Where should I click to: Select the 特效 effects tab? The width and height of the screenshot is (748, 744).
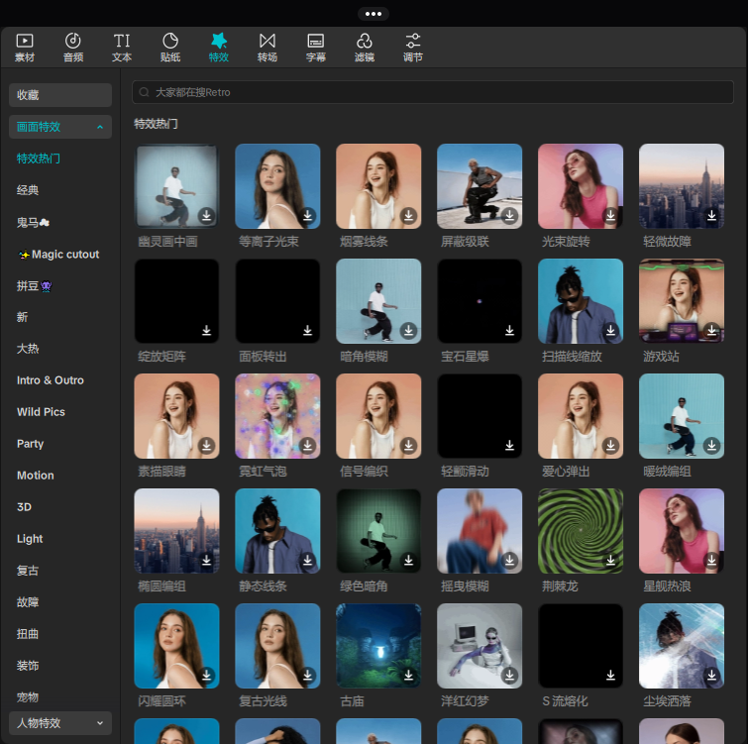(x=219, y=48)
